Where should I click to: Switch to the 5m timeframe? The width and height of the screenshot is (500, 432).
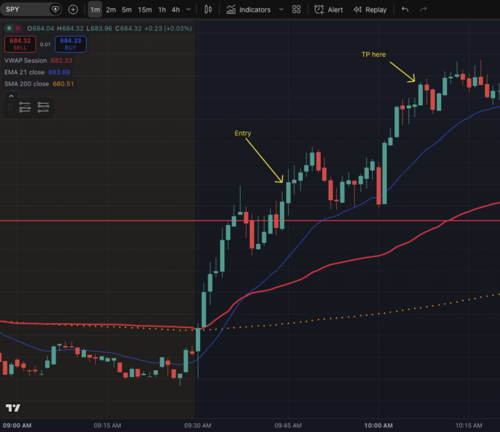[x=126, y=10]
